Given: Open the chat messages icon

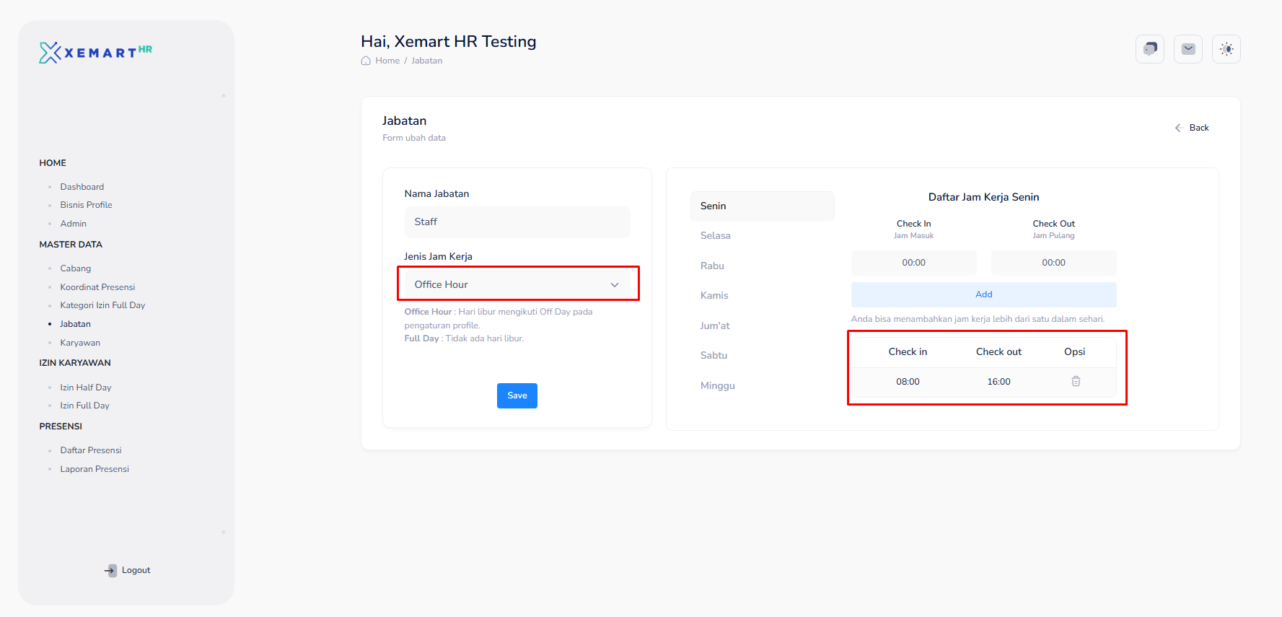Looking at the screenshot, I should point(1149,49).
